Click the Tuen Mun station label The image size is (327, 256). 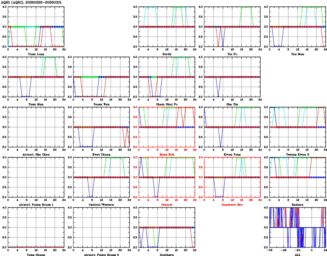(36, 104)
